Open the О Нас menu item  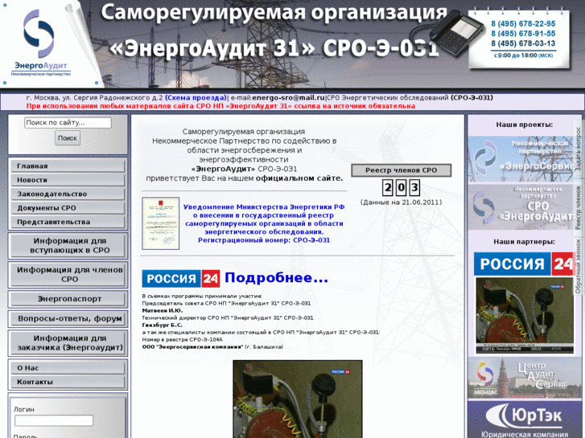click(x=68, y=368)
